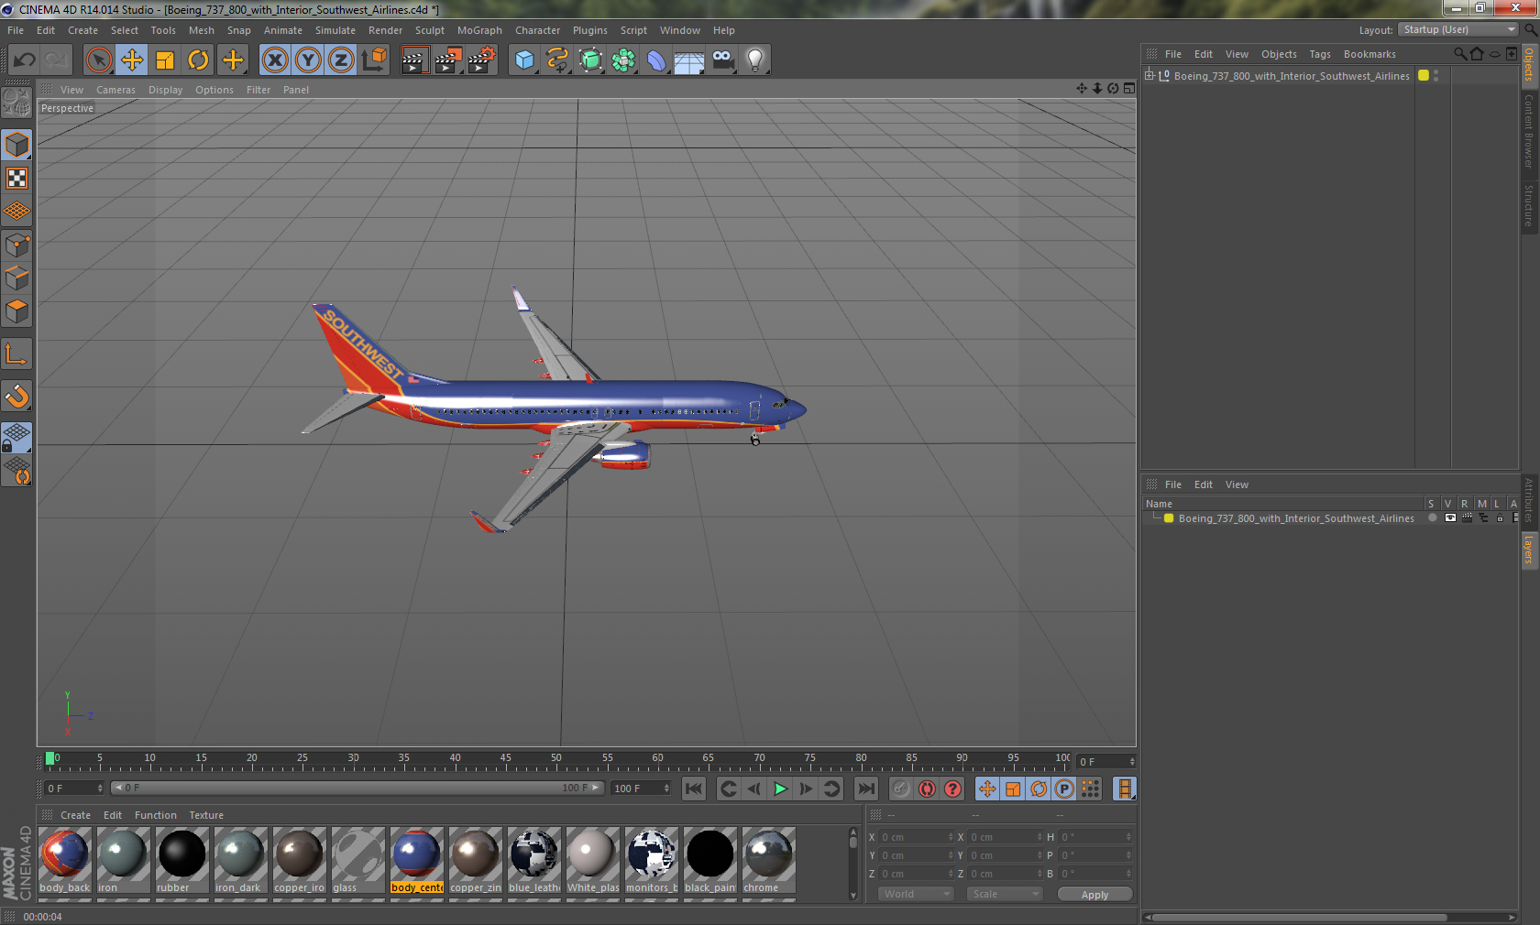Open the Layout dropdown

pyautogui.click(x=1458, y=29)
